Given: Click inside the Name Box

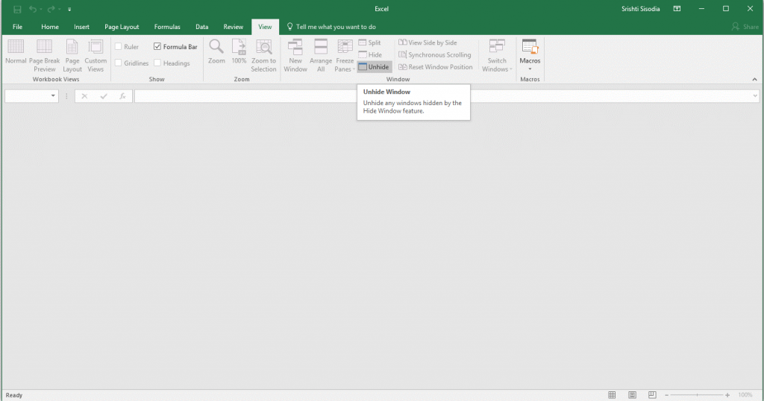Looking at the screenshot, I should coord(27,96).
